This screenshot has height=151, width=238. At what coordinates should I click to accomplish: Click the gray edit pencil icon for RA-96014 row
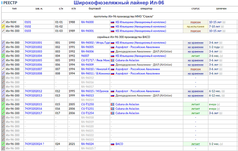pyautogui.click(x=3, y=100)
